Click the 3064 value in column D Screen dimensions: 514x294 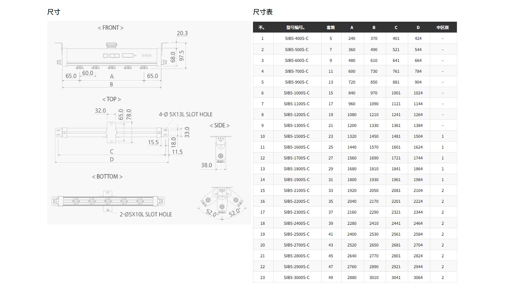418,278
